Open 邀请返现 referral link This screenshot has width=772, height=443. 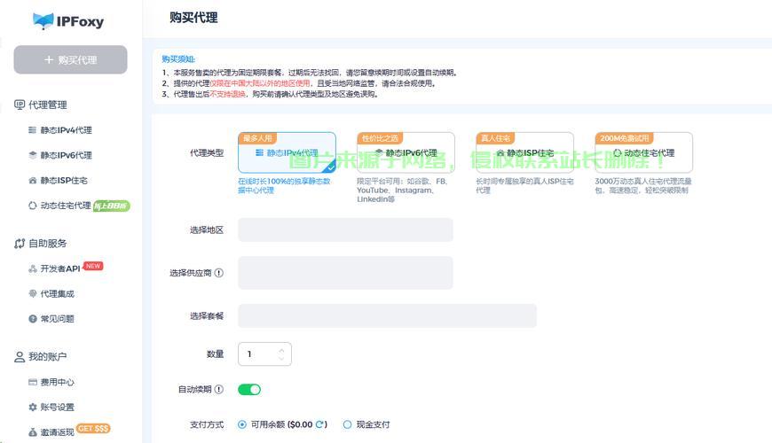[x=57, y=432]
